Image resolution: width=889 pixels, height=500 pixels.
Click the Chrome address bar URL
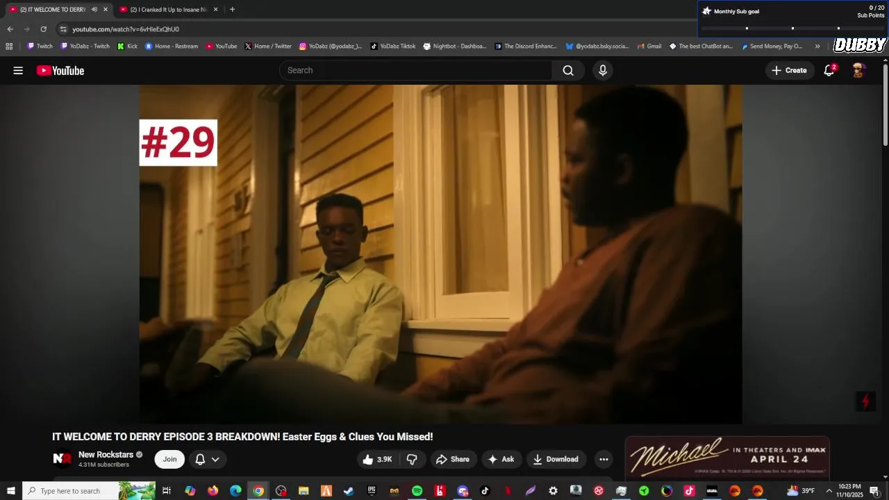tap(126, 29)
